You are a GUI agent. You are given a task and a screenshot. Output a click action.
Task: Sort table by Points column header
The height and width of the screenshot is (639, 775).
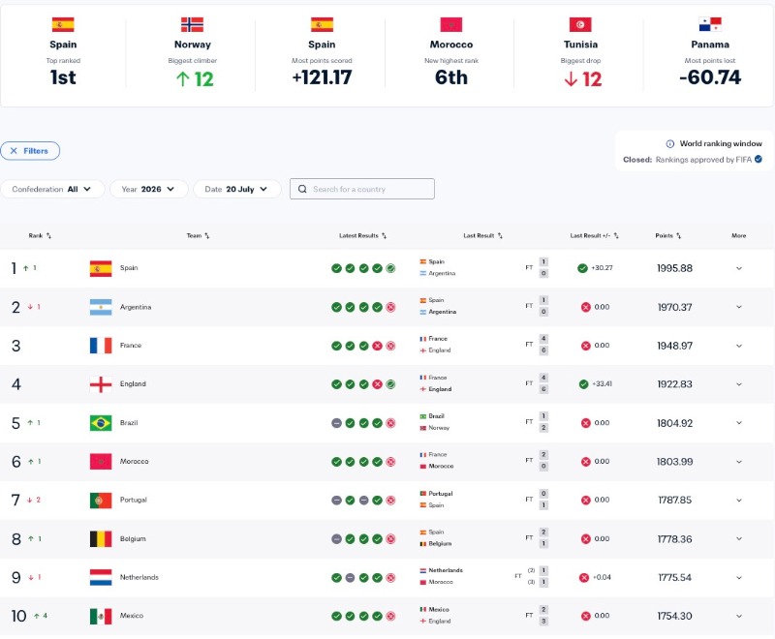point(667,235)
